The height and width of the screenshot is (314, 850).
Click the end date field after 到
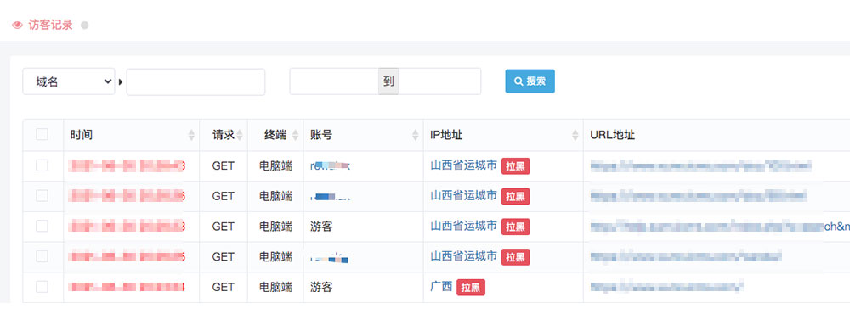[439, 81]
